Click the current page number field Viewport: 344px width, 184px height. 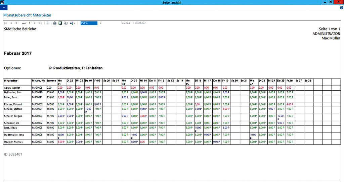point(16,23)
